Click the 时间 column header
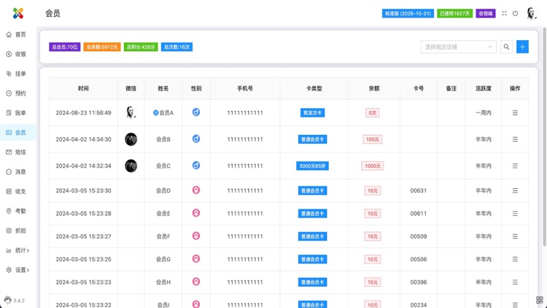The image size is (547, 308). pos(83,88)
